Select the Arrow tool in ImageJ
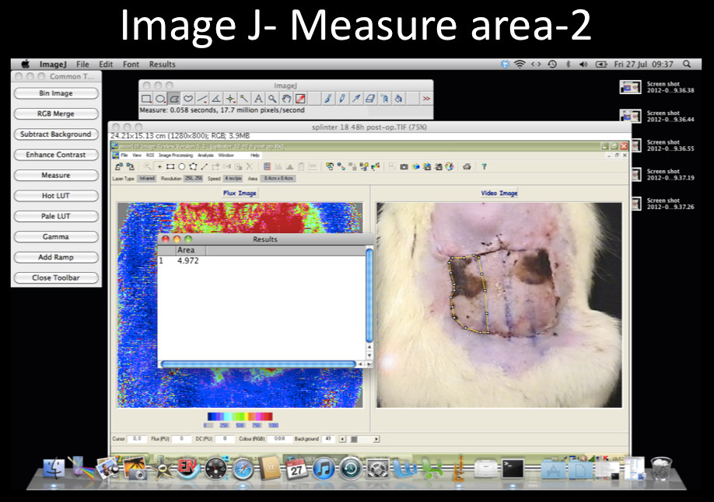This screenshot has width=714, height=502. (356, 99)
